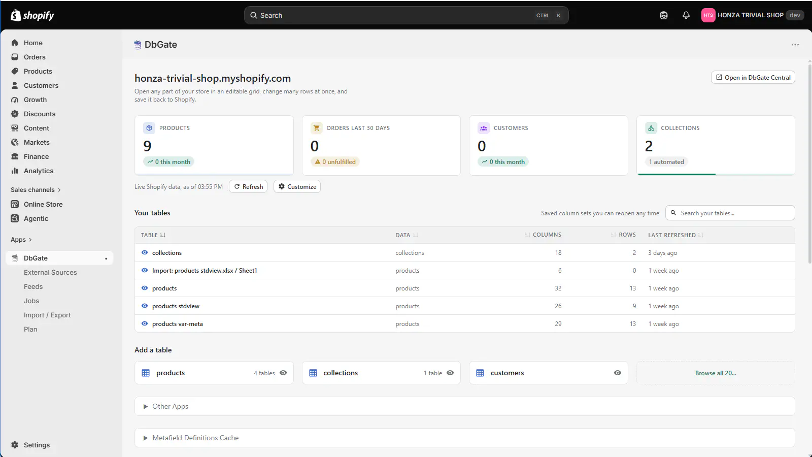This screenshot has height=457, width=812.
Task: Click the Content sidebar icon
Action: [x=15, y=128]
